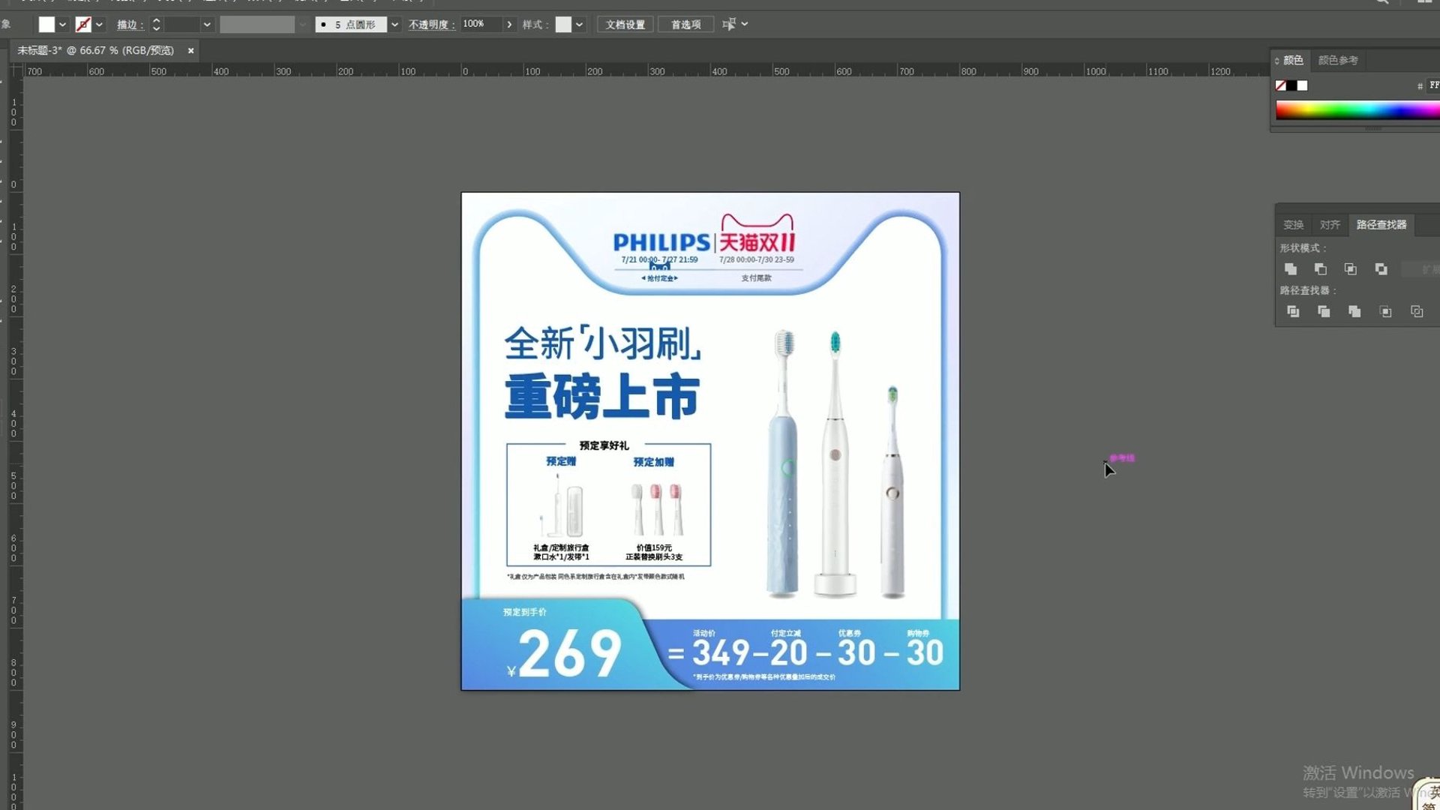Image resolution: width=1440 pixels, height=810 pixels.
Task: Expand the opacity slider arrow
Action: [510, 25]
